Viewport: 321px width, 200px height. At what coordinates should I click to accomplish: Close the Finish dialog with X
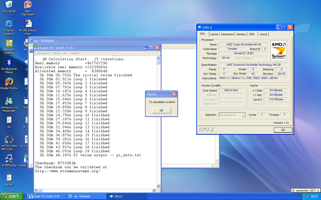(174, 94)
